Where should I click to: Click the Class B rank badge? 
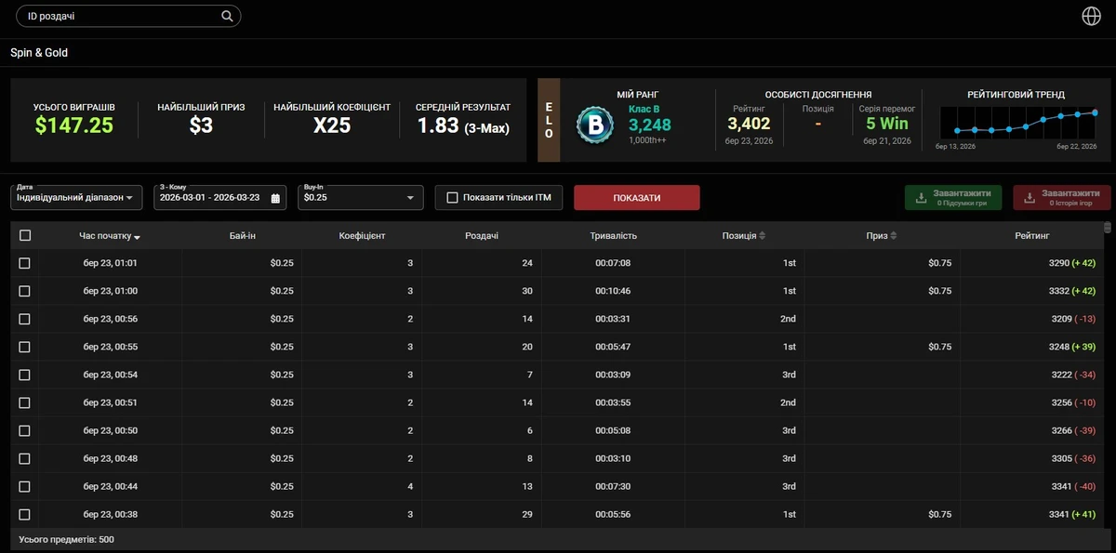click(x=593, y=125)
